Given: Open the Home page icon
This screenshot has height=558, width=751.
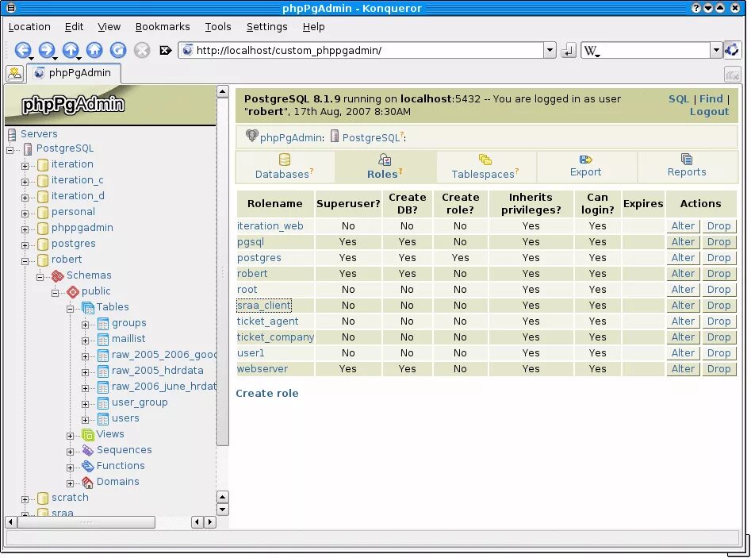Looking at the screenshot, I should click(94, 50).
